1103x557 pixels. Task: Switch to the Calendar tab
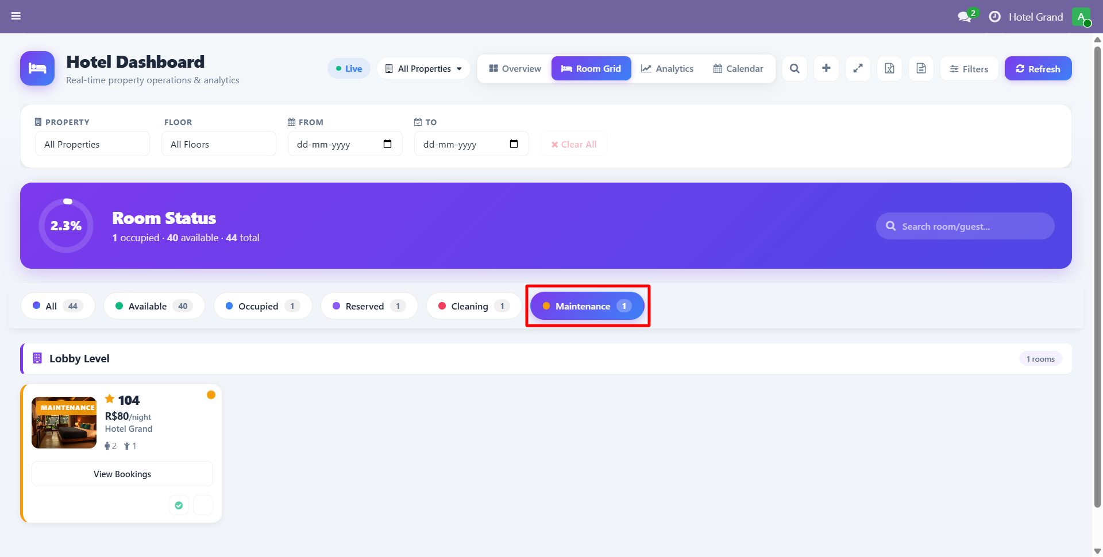(x=738, y=69)
